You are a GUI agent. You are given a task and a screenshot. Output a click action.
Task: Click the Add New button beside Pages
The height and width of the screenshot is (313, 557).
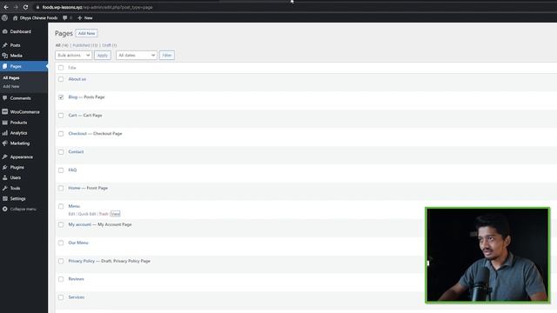pyautogui.click(x=87, y=33)
